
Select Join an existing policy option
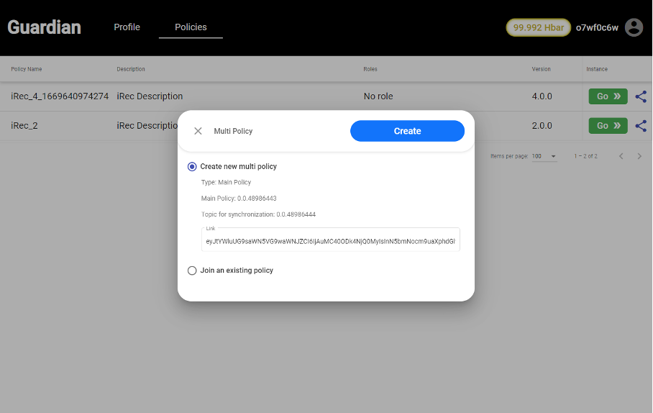coord(192,271)
